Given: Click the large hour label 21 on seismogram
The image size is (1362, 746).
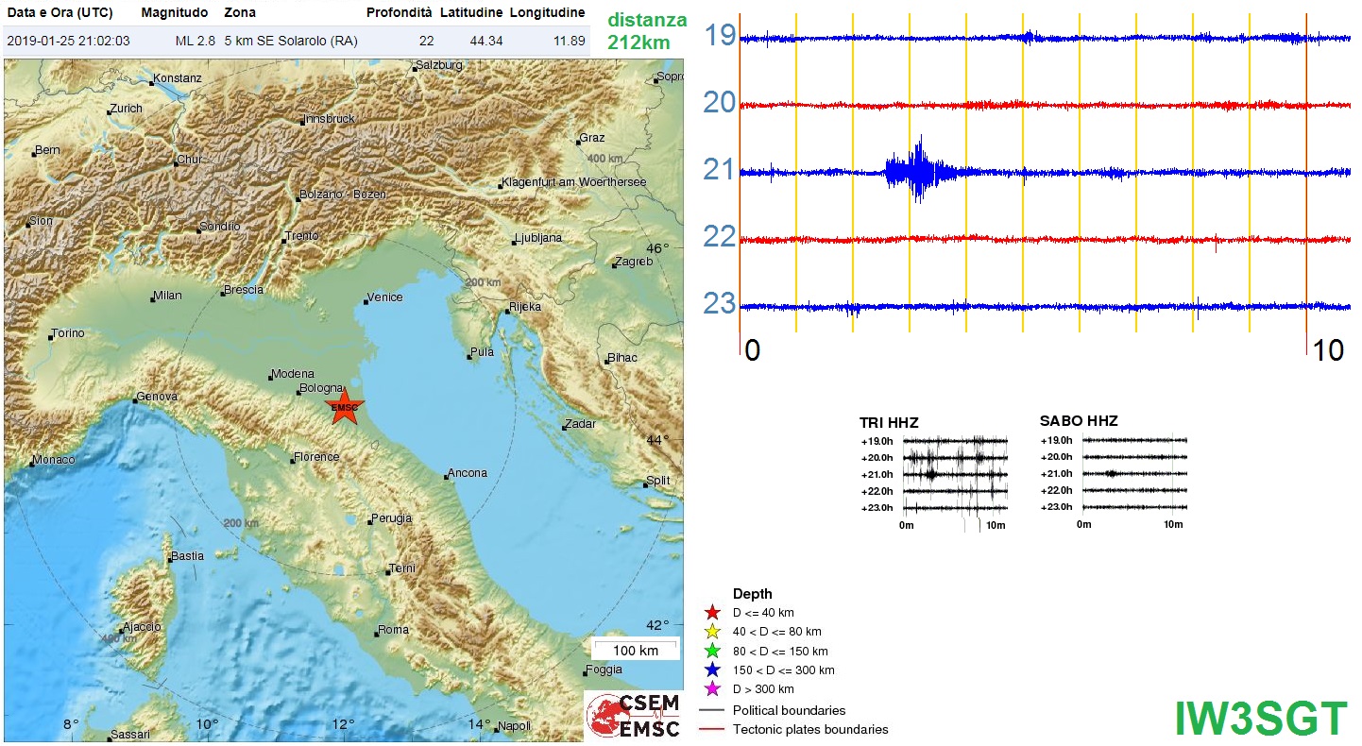Looking at the screenshot, I should click(x=720, y=170).
